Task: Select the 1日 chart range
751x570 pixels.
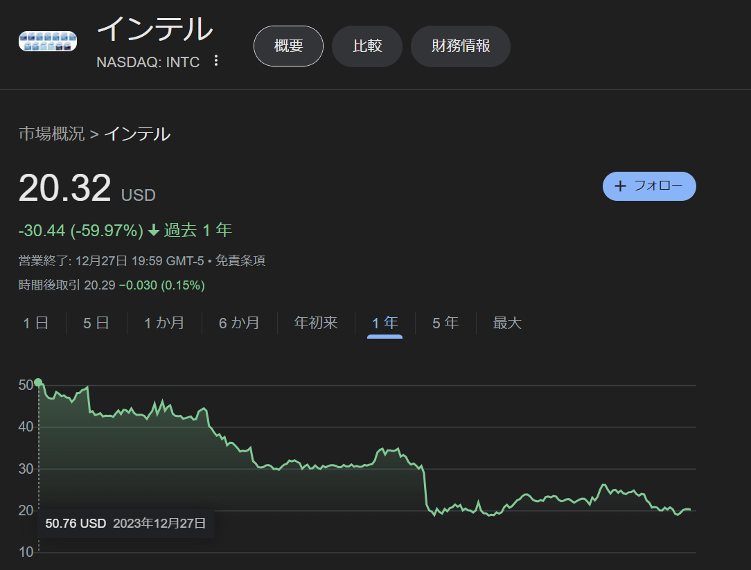Action: [35, 323]
